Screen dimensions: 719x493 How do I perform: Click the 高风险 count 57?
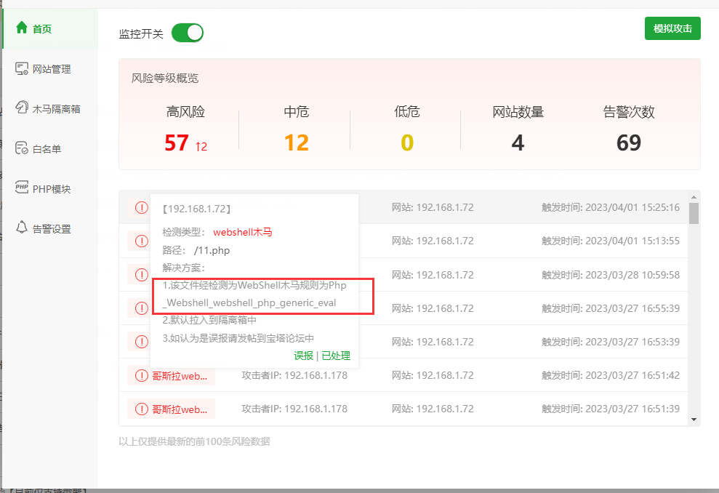(177, 143)
